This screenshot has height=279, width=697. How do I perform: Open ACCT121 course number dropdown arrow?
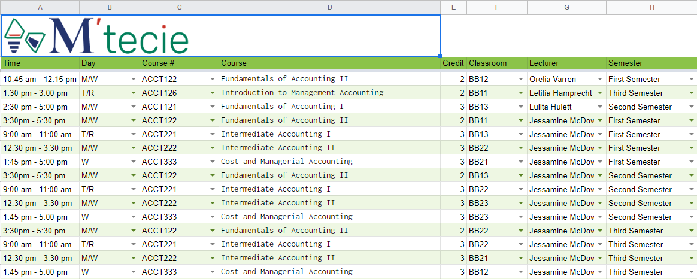[x=213, y=107]
